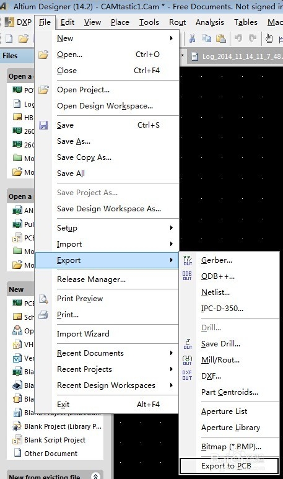283x479 pixels.
Task: Click the Blank Project (Library P... icon
Action: 17,426
